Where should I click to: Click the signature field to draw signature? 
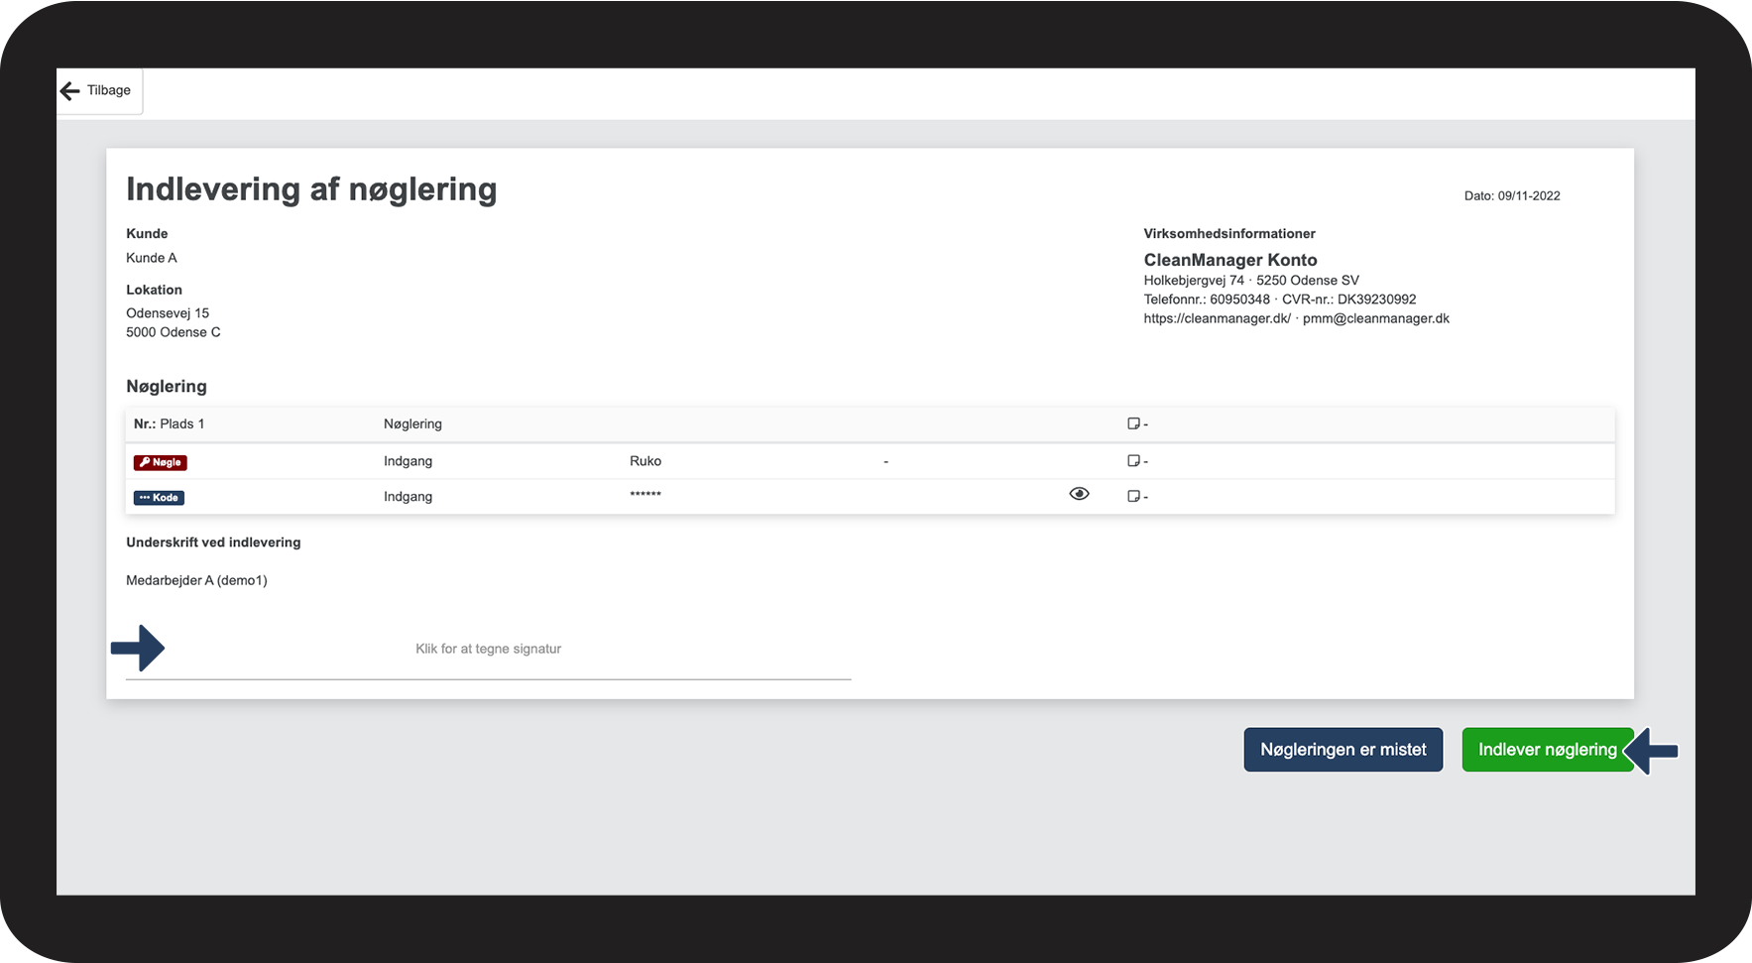point(488,650)
